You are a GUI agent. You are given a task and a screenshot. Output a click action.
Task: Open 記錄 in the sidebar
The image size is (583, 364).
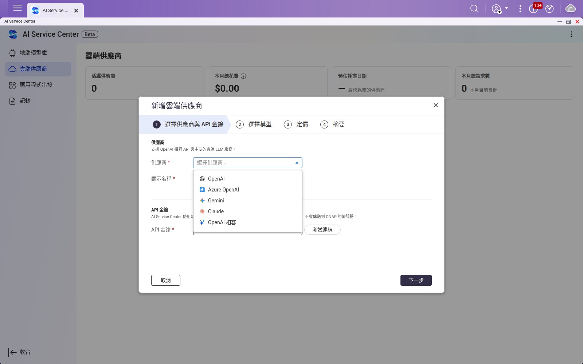tap(38, 101)
